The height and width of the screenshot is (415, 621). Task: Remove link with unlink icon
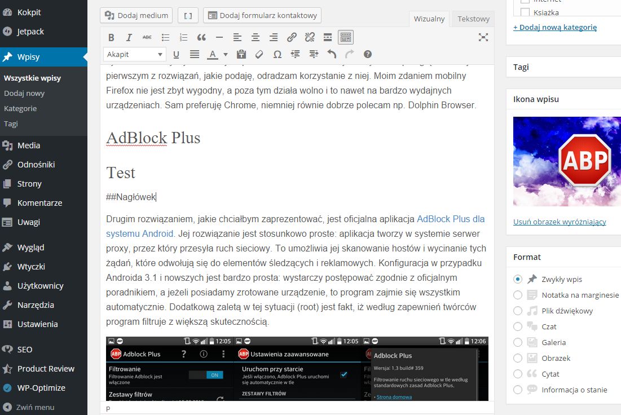click(x=310, y=38)
